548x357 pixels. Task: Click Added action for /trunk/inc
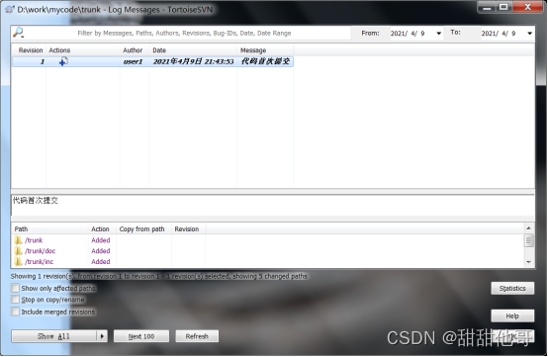point(101,262)
